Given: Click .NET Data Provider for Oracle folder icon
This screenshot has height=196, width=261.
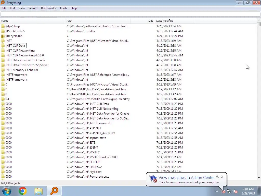Looking at the screenshot, I should 3,60.
